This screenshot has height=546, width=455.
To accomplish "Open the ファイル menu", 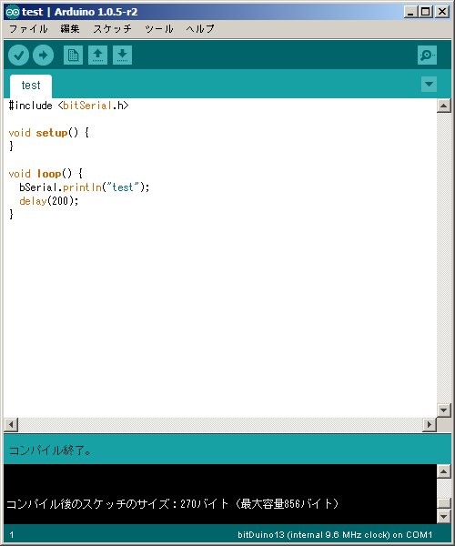I will coord(28,29).
